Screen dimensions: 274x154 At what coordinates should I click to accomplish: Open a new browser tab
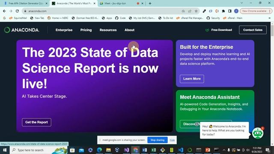click(x=150, y=3)
